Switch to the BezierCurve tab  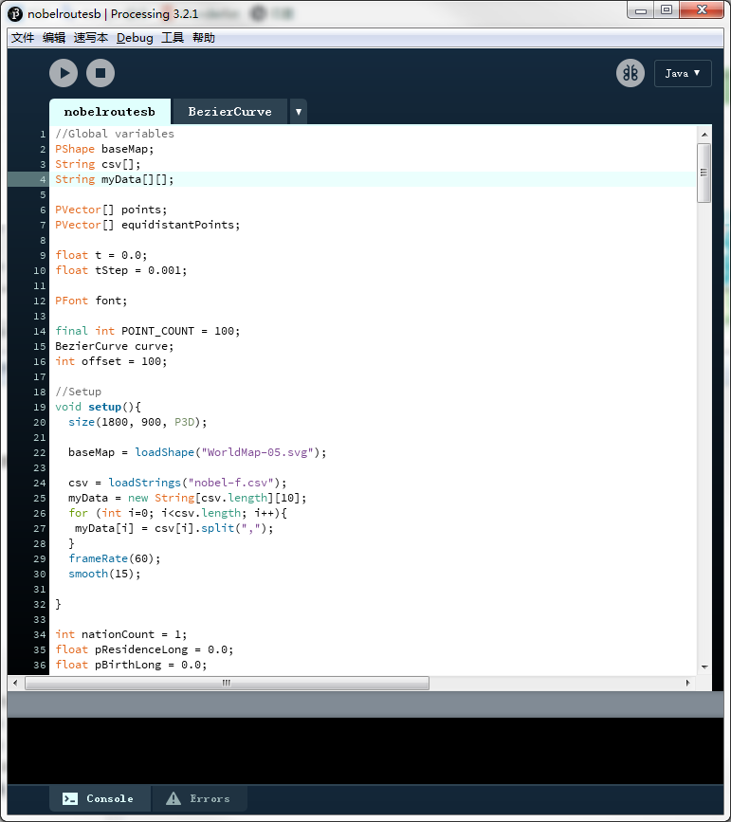point(229,112)
